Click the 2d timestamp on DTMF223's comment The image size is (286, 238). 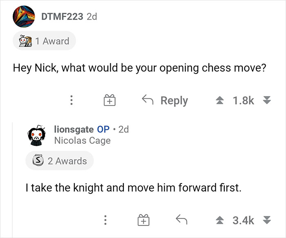point(92,17)
